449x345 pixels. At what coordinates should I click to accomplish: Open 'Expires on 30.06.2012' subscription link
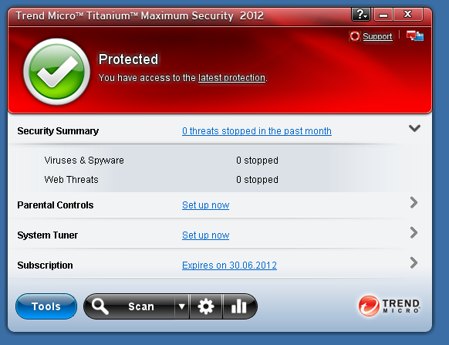[229, 265]
